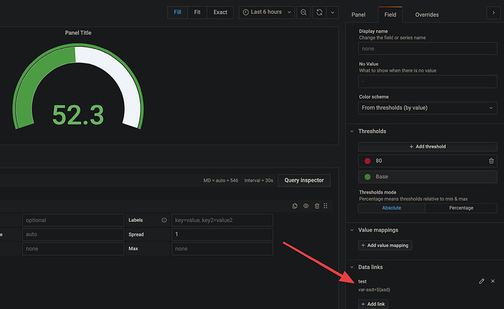This screenshot has width=504, height=309.
Task: Open the Color scheme dropdown
Action: [427, 107]
